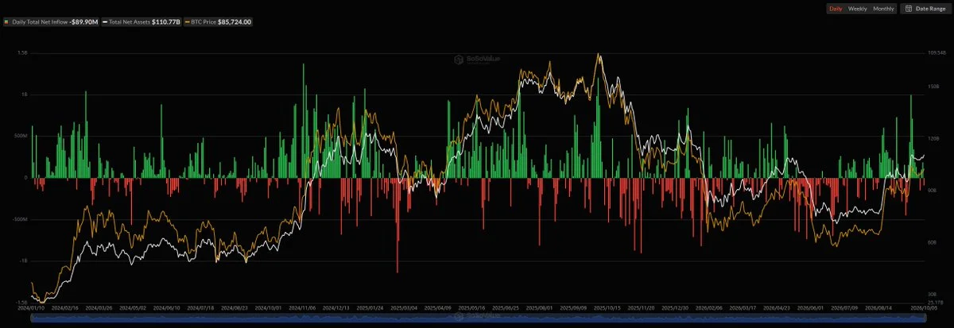Switch chart to Daily view
This screenshot has width=954, height=328.
click(836, 8)
